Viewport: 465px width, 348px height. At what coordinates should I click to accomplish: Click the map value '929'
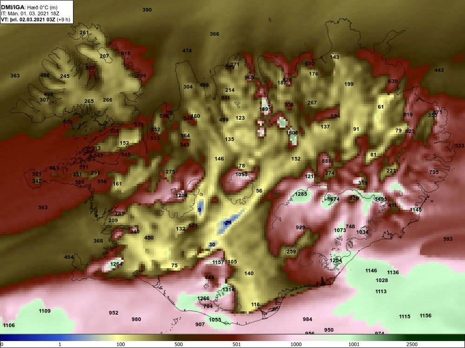[300, 227]
